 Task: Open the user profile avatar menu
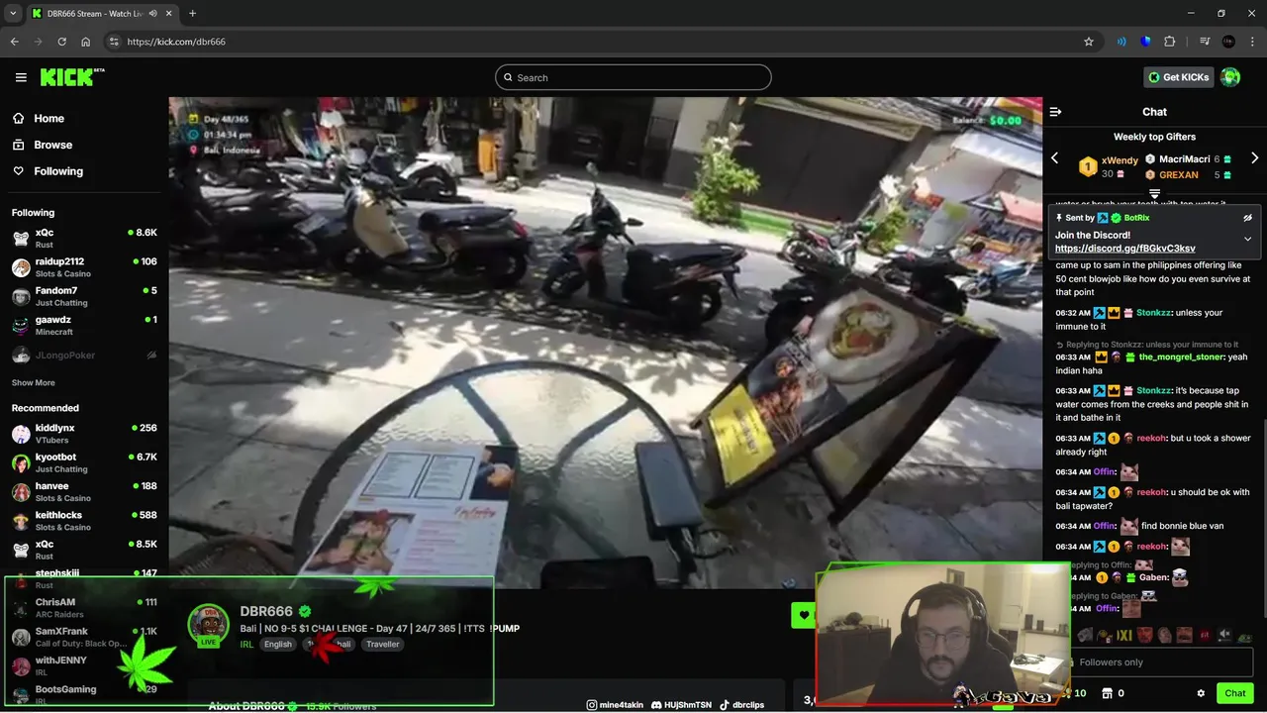coord(1230,77)
